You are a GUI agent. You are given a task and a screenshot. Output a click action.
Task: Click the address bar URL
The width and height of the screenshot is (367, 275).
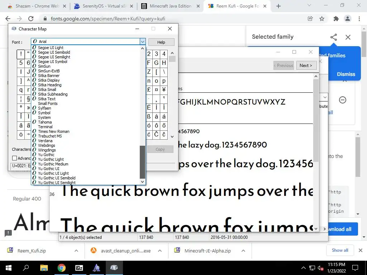coord(108,19)
